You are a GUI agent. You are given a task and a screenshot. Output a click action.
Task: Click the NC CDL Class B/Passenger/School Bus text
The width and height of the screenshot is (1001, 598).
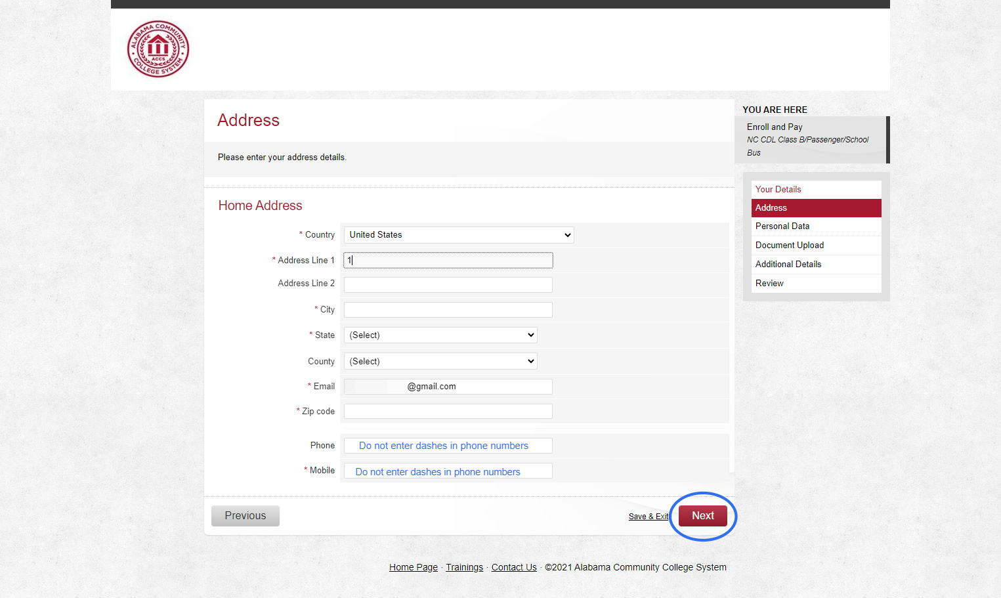click(x=808, y=146)
